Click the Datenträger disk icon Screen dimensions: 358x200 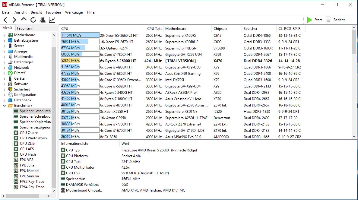click(x=10, y=62)
